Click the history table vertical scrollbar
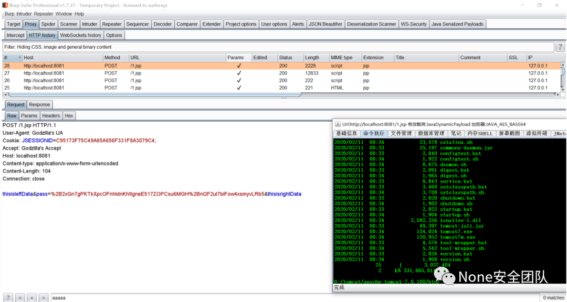This screenshot has width=567, height=302. 563,77
